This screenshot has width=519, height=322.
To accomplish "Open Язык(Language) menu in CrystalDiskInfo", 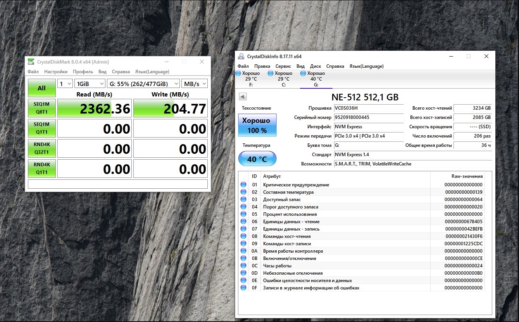I will click(367, 66).
